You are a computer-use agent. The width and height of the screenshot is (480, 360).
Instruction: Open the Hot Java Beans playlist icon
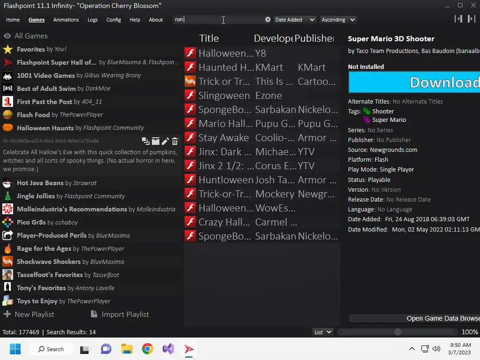point(7,183)
